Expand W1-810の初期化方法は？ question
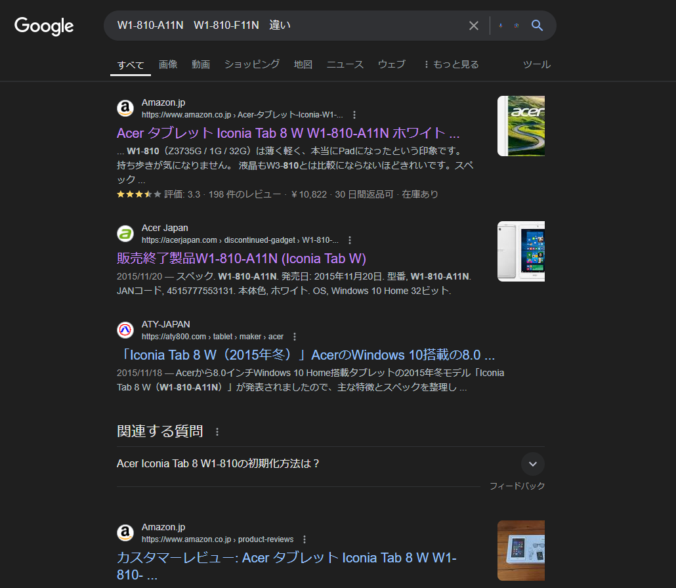Screen dimensions: 676x588 pyautogui.click(x=331, y=464)
